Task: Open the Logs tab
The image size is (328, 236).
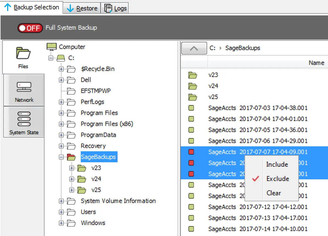Action: pyautogui.click(x=115, y=8)
